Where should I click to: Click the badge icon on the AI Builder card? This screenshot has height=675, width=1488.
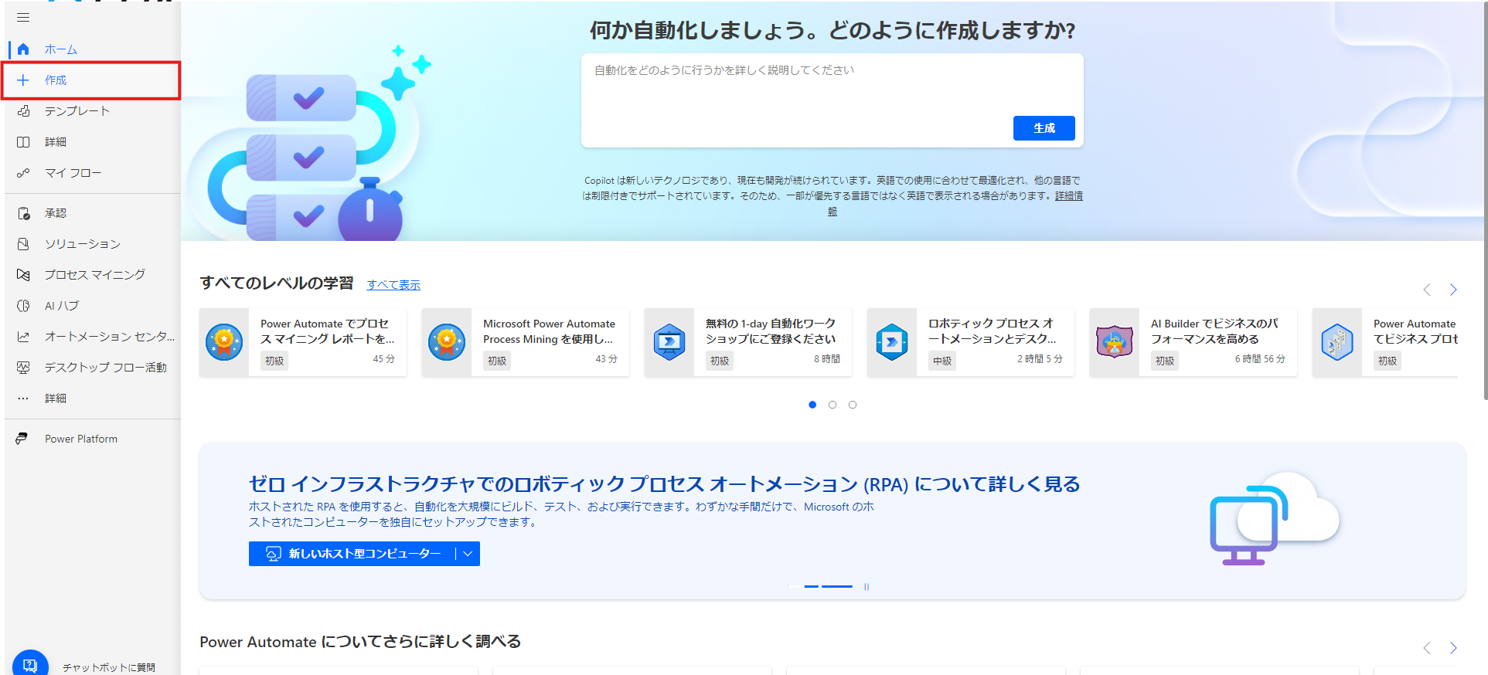point(1115,341)
